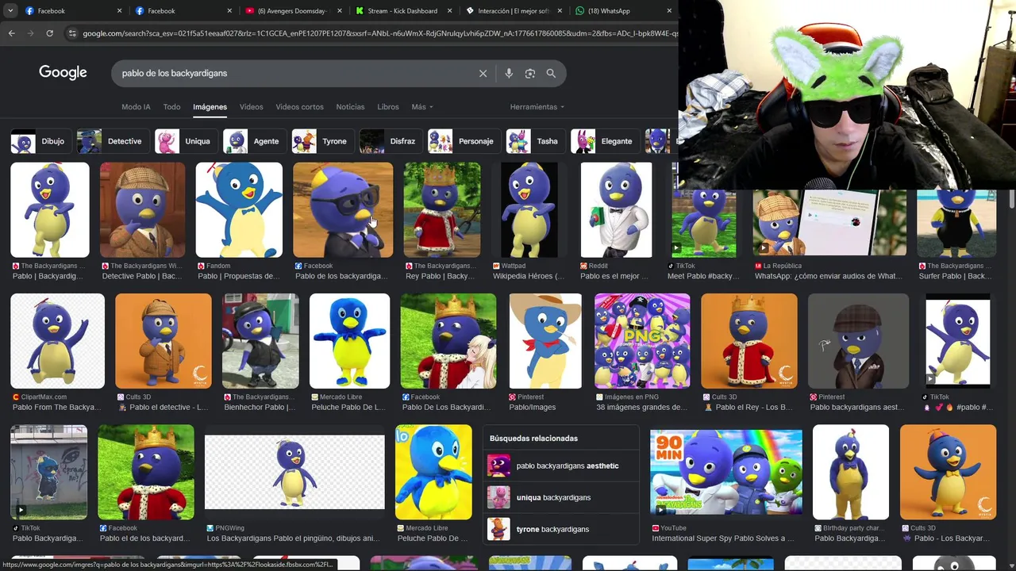The width and height of the screenshot is (1016, 571).
Task: Select related search tyrone backyardigans
Action: pyautogui.click(x=560, y=529)
